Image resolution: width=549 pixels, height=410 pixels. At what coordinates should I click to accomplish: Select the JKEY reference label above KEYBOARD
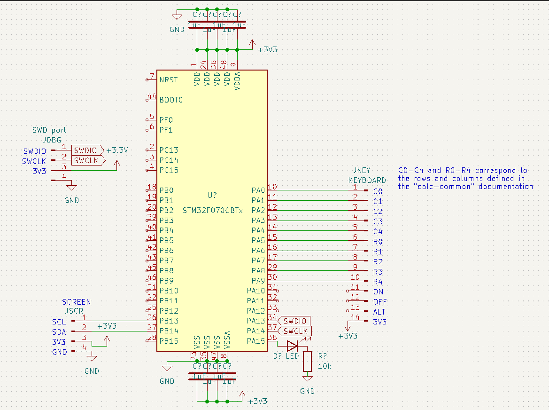[362, 172]
